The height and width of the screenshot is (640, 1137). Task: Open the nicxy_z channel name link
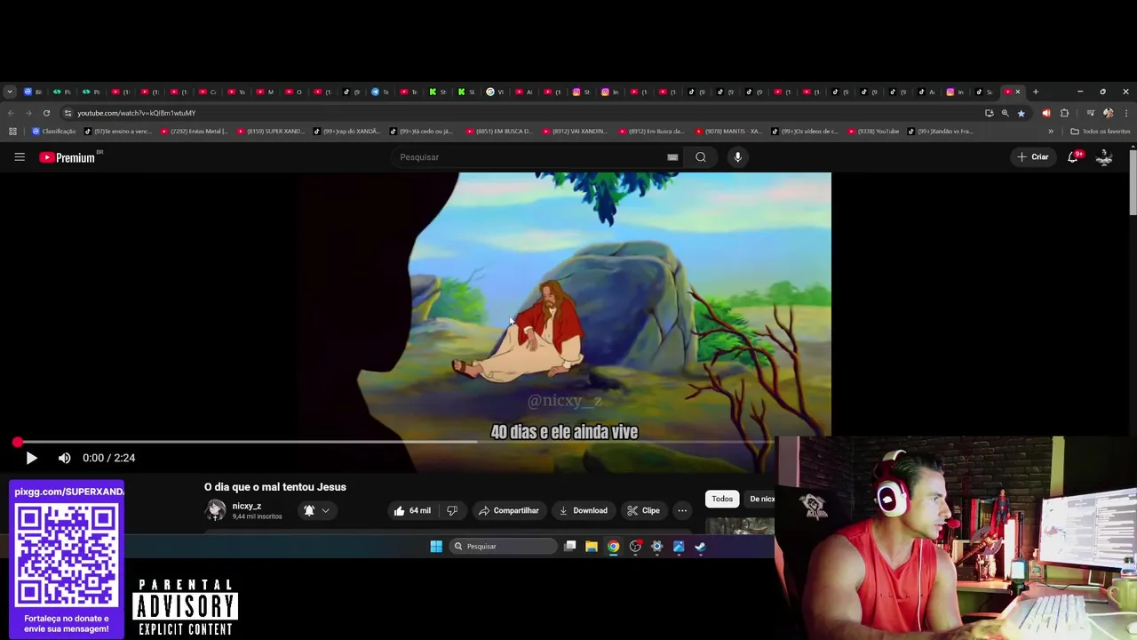pos(247,506)
